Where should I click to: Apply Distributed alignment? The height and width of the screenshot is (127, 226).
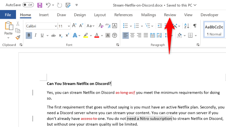pos(152,35)
